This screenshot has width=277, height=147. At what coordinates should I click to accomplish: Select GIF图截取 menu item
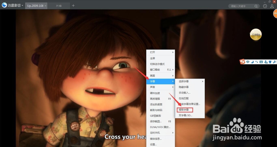click(x=161, y=116)
